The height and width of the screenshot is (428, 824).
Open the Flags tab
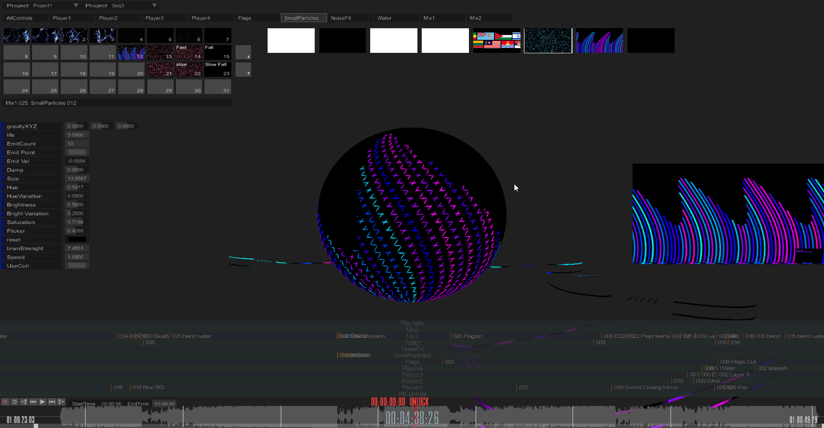click(x=257, y=18)
